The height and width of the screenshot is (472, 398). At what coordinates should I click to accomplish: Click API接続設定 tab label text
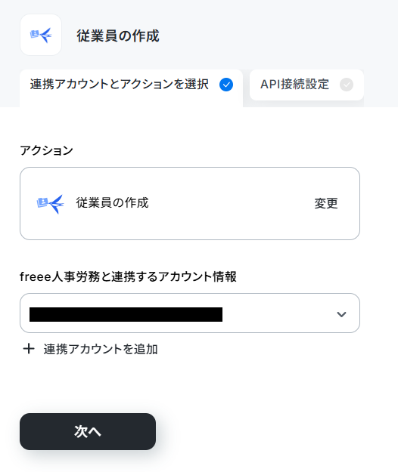click(294, 85)
